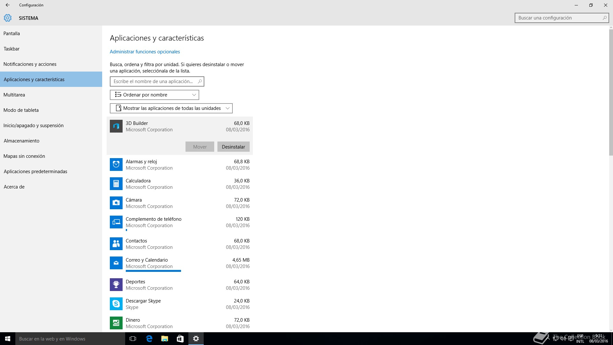
Task: Select Aplicaciones predeterminadas
Action: pyautogui.click(x=51, y=171)
